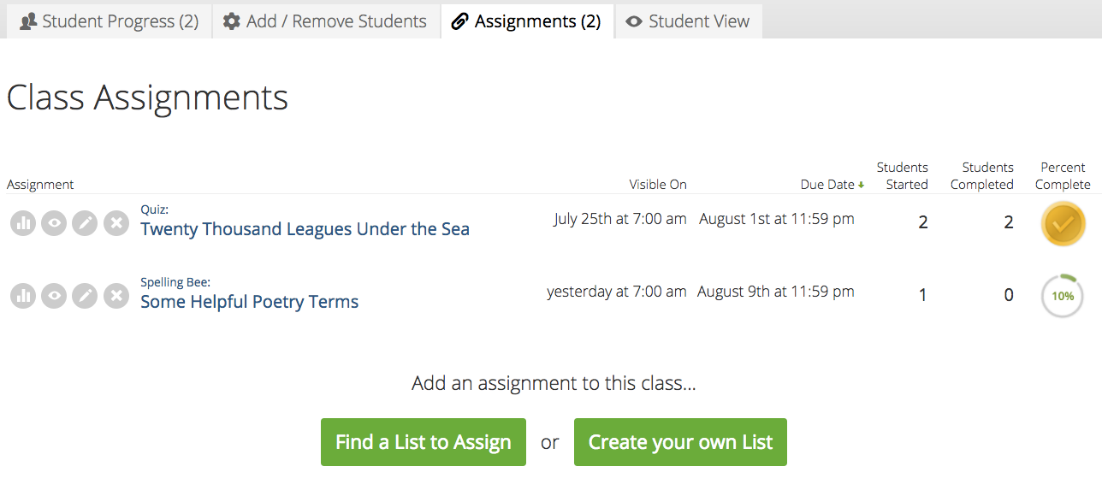Select the Assignments (2) tab
The width and height of the screenshot is (1102, 484).
point(527,21)
